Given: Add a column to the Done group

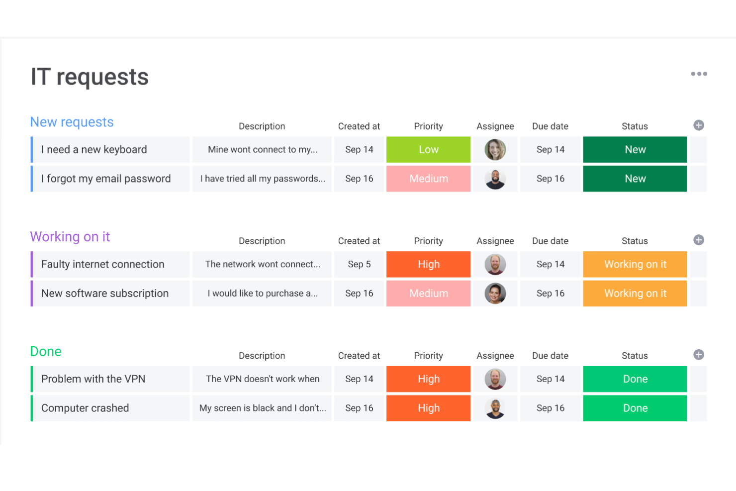Looking at the screenshot, I should click(699, 355).
